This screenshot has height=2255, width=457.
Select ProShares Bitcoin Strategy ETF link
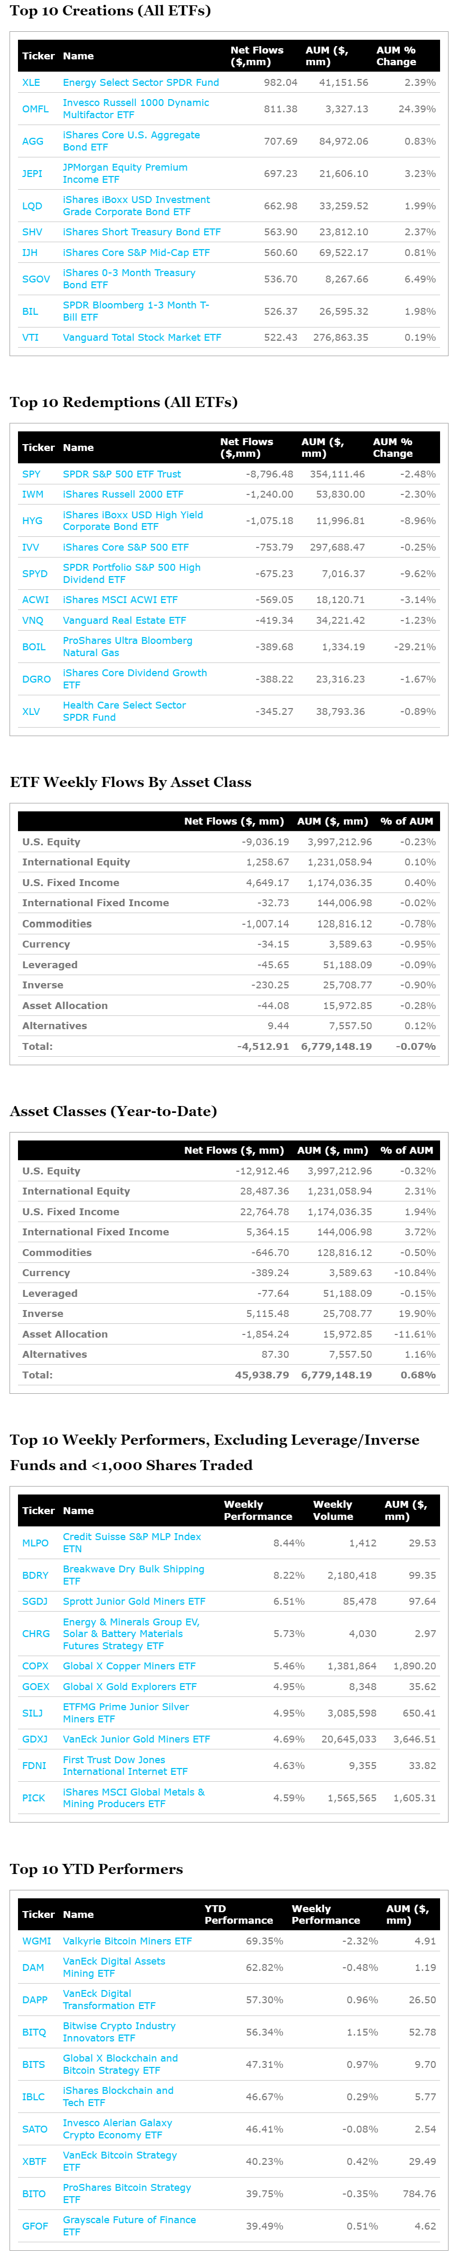[126, 2193]
